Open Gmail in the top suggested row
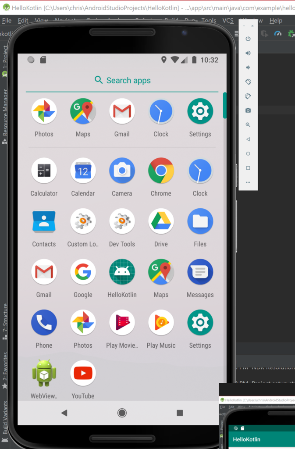This screenshot has width=295, height=449. coord(122,111)
